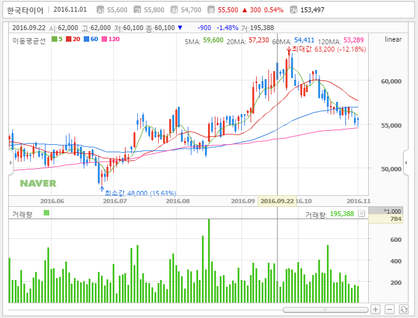Toggle the blue 60-day moving average legend

[91, 39]
